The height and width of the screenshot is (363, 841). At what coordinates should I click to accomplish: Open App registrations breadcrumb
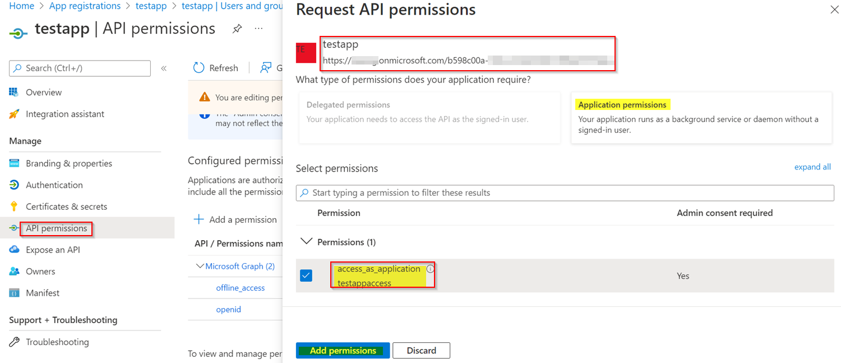(x=85, y=6)
